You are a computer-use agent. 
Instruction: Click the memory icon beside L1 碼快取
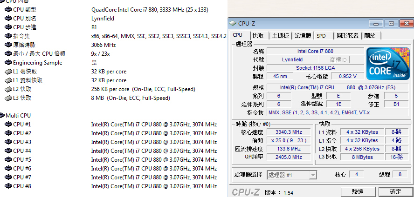point(8,72)
